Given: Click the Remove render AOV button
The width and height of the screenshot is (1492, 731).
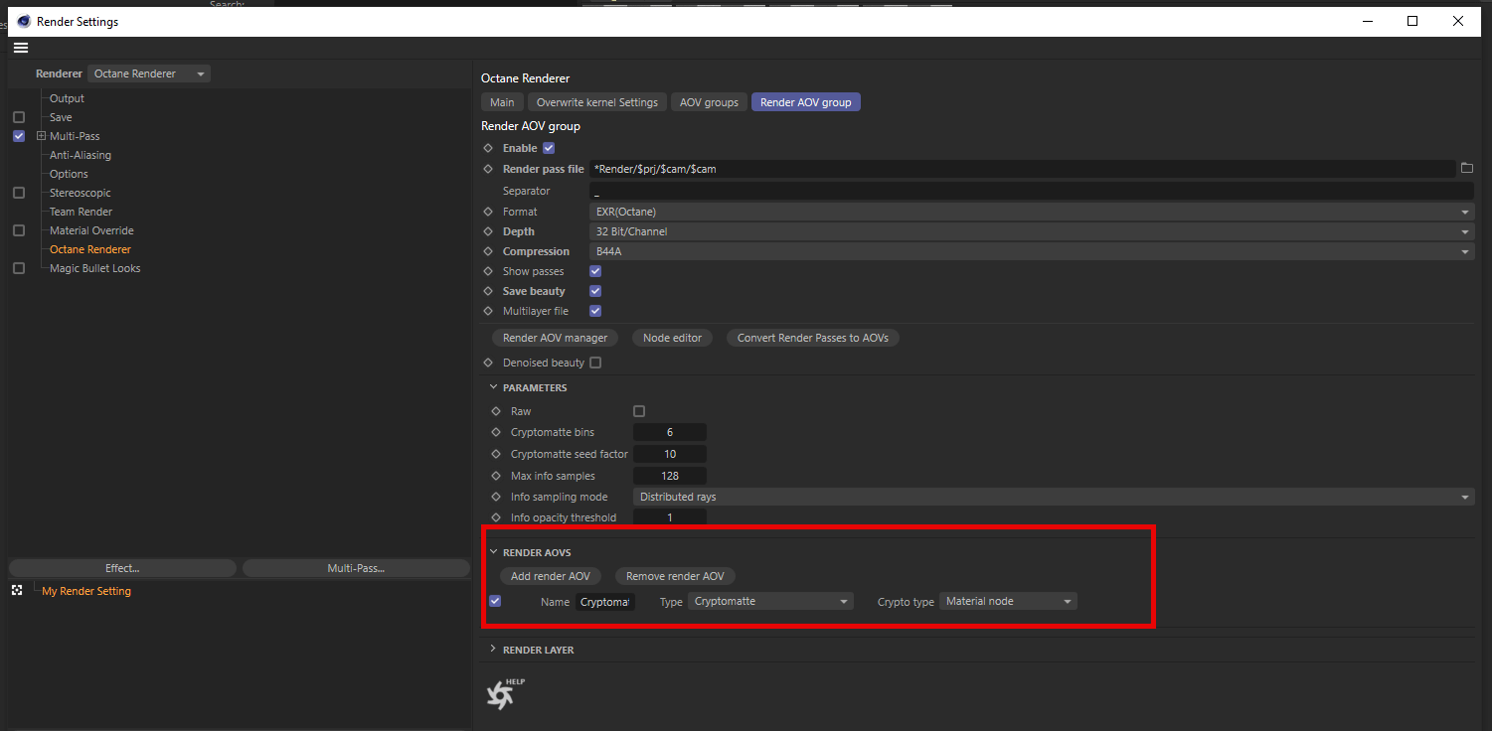Looking at the screenshot, I should [675, 576].
